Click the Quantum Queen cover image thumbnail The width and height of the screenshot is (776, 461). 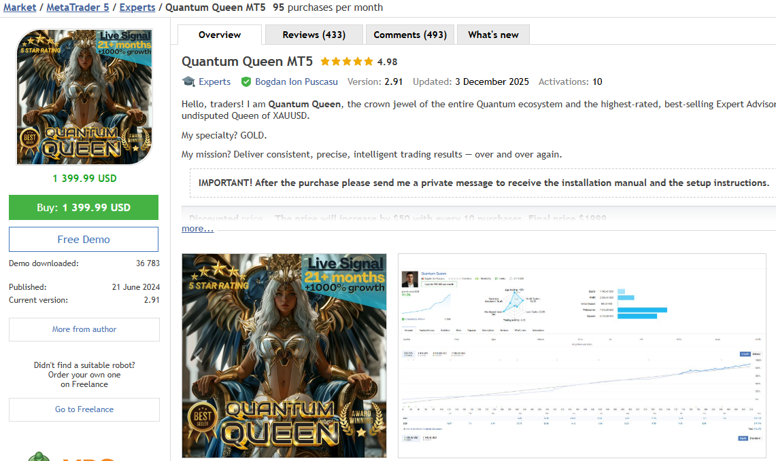(83, 97)
